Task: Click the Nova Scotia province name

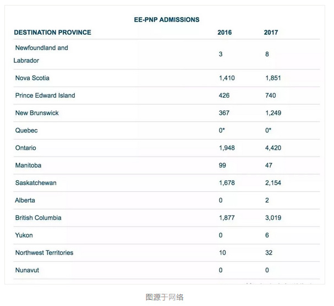Action: (x=32, y=78)
